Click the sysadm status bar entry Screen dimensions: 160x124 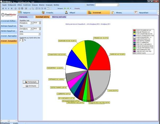16,123
